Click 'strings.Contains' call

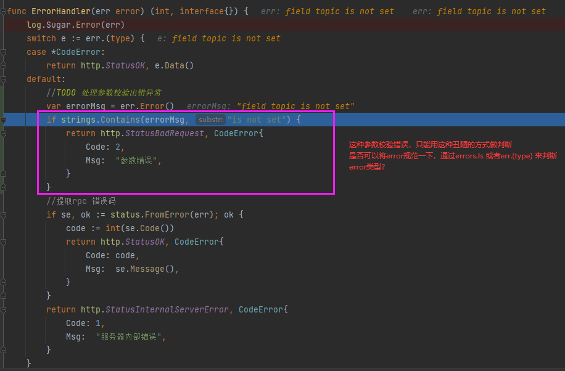click(x=100, y=120)
